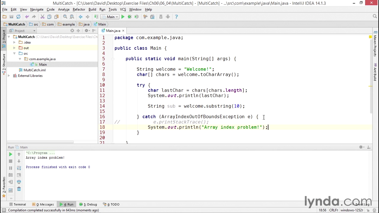This screenshot has height=213, width=379.
Task: Open the Maven Projects side tab
Action: click(x=375, y=43)
